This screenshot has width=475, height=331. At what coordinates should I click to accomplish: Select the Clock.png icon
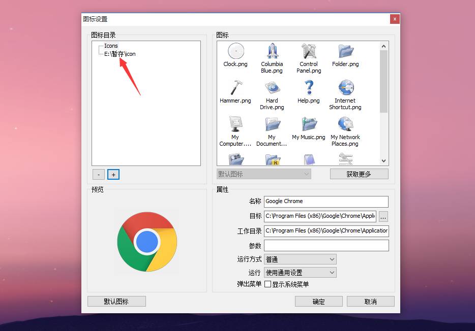click(x=234, y=51)
